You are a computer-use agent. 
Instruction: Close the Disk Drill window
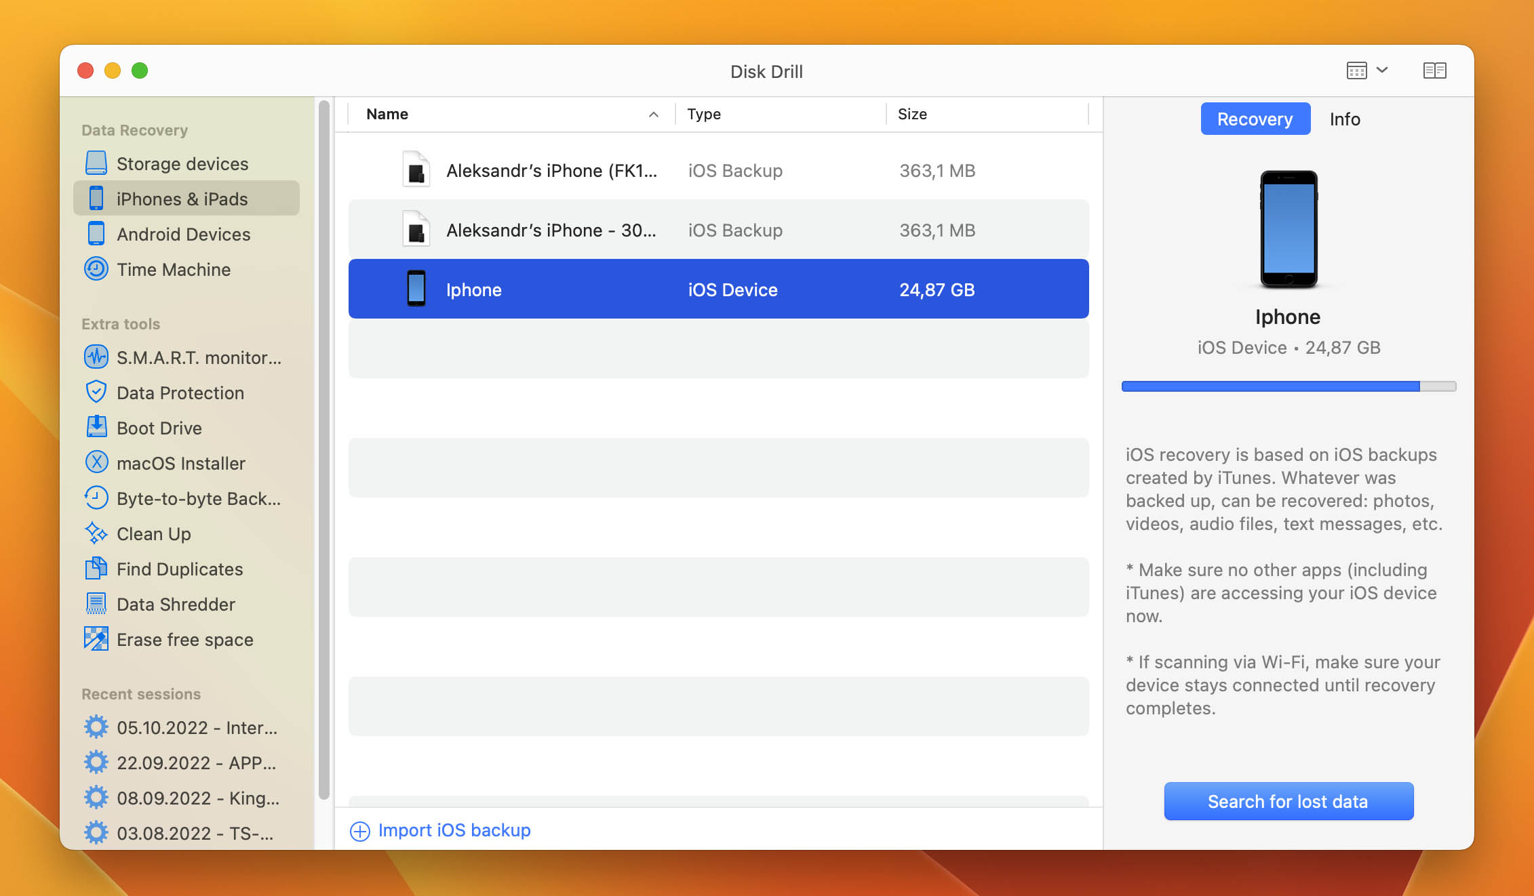coord(85,70)
